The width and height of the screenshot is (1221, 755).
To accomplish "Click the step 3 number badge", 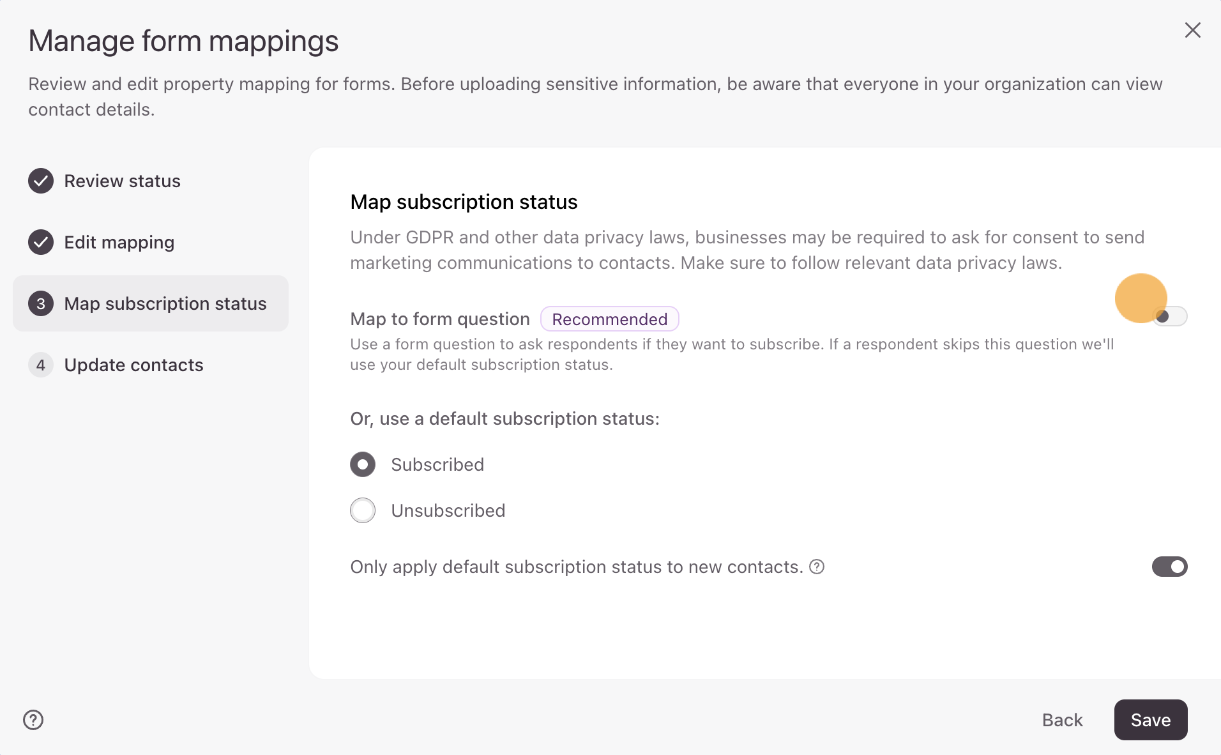I will click(x=41, y=303).
